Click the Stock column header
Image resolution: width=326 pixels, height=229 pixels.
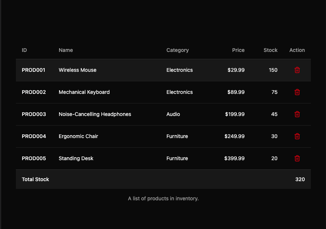pyautogui.click(x=271, y=50)
